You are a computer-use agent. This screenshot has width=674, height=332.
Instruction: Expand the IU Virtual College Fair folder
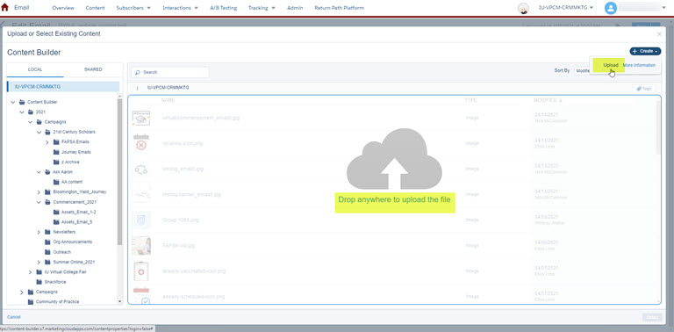point(30,272)
